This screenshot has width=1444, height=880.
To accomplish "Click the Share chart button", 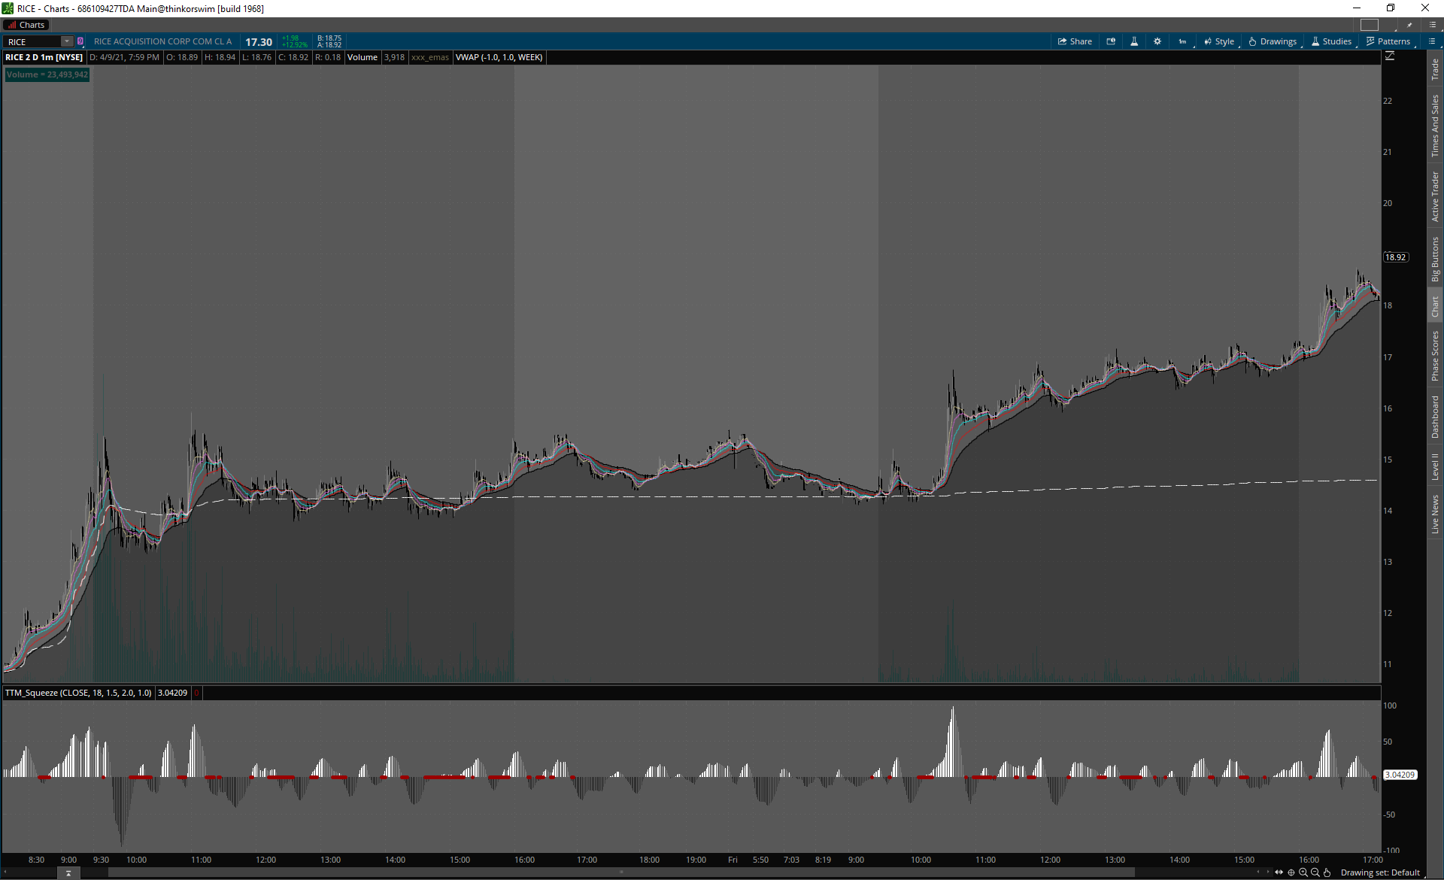I will tap(1075, 41).
